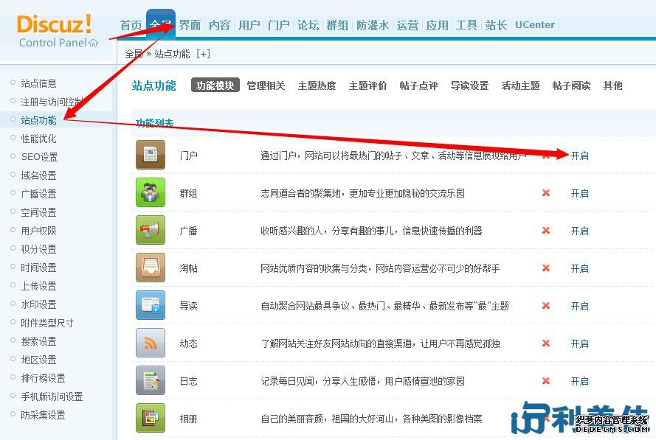Open SEO设置 in the left sidebar
The width and height of the screenshot is (656, 440).
(x=39, y=157)
